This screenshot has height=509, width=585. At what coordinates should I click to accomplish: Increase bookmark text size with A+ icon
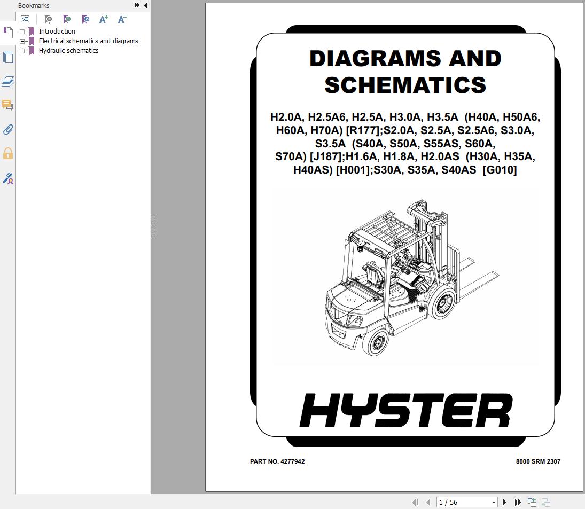[x=103, y=19]
